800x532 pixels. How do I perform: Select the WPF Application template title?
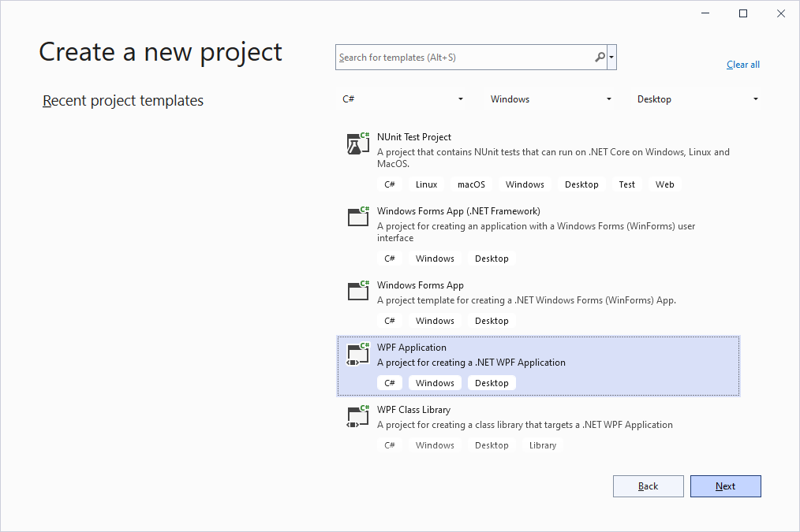point(411,348)
